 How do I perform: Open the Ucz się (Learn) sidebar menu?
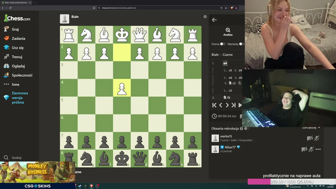coord(14,48)
